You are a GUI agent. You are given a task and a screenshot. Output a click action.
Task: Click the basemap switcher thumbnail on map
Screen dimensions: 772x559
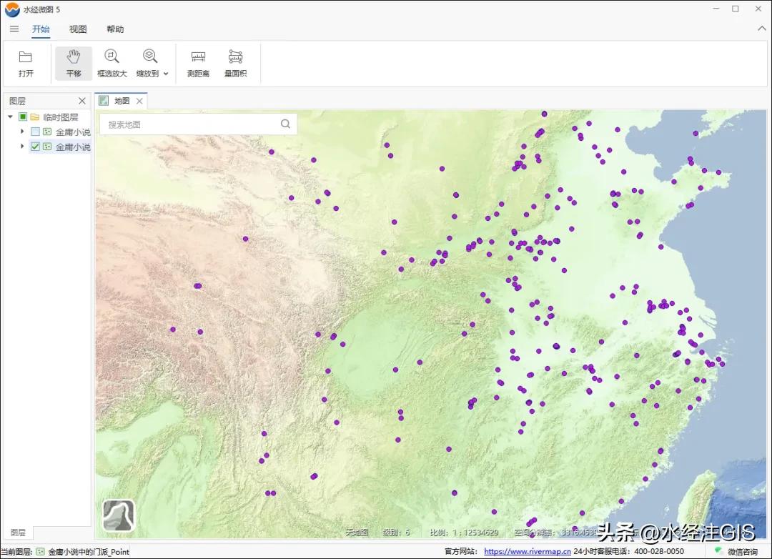pos(119,515)
